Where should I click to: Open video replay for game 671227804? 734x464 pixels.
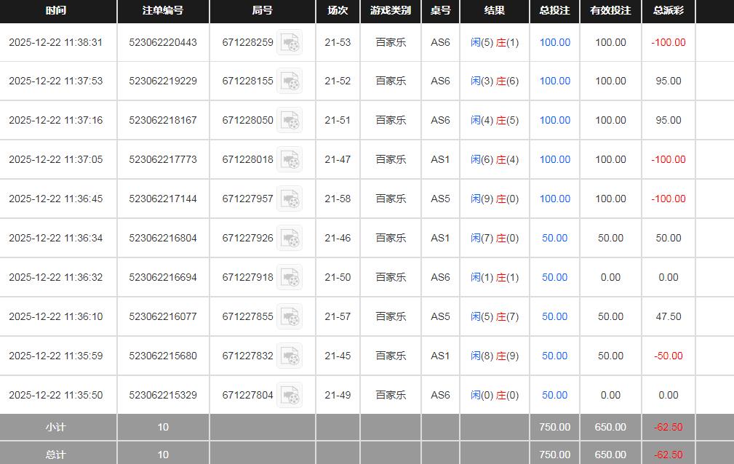290,396
